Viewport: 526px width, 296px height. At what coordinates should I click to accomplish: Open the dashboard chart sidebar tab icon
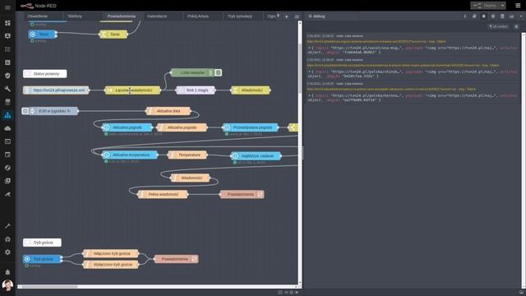(x=511, y=16)
